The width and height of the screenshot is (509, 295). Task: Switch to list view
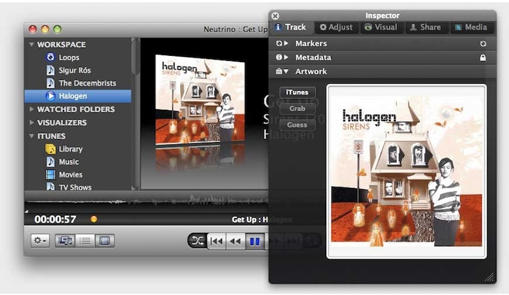click(84, 241)
